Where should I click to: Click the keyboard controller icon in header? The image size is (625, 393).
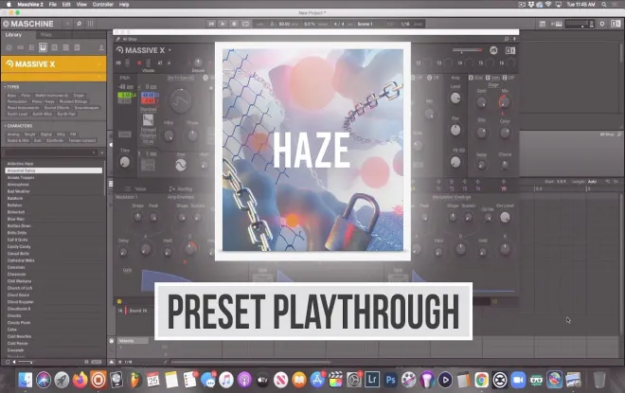click(x=557, y=24)
